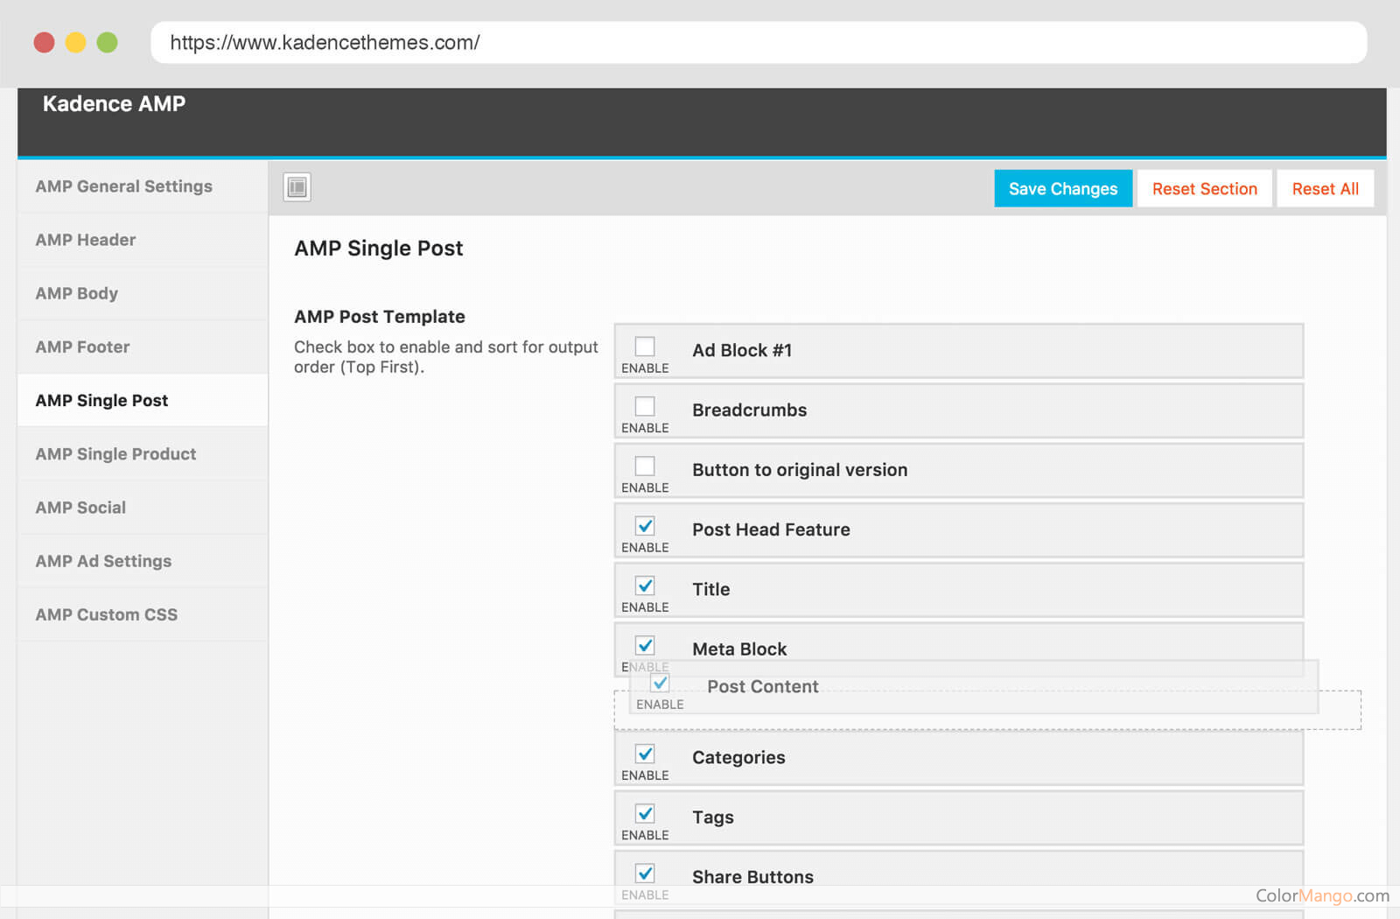The width and height of the screenshot is (1400, 919).
Task: Open the AMP General Settings section
Action: pyautogui.click(x=123, y=186)
